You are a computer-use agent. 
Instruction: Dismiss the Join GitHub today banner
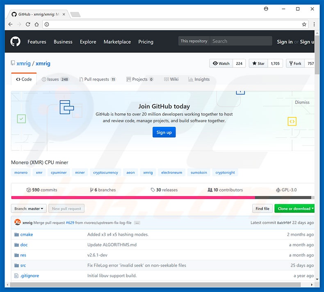(x=302, y=102)
